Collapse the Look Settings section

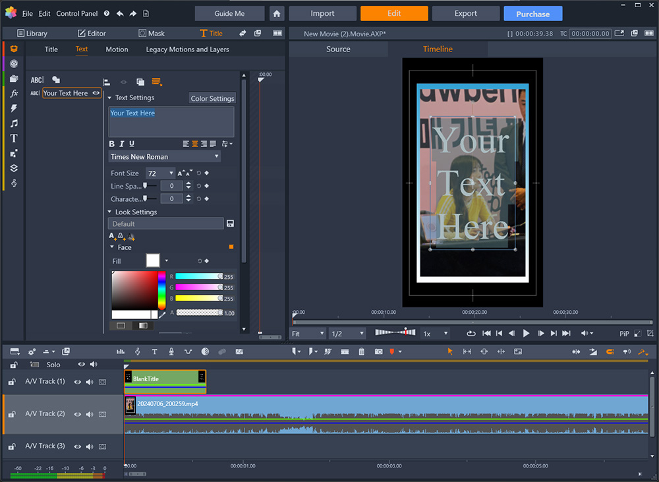110,212
